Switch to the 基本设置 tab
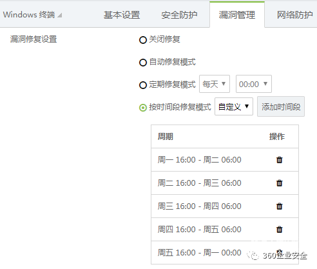This screenshot has width=317, height=269. click(x=122, y=15)
